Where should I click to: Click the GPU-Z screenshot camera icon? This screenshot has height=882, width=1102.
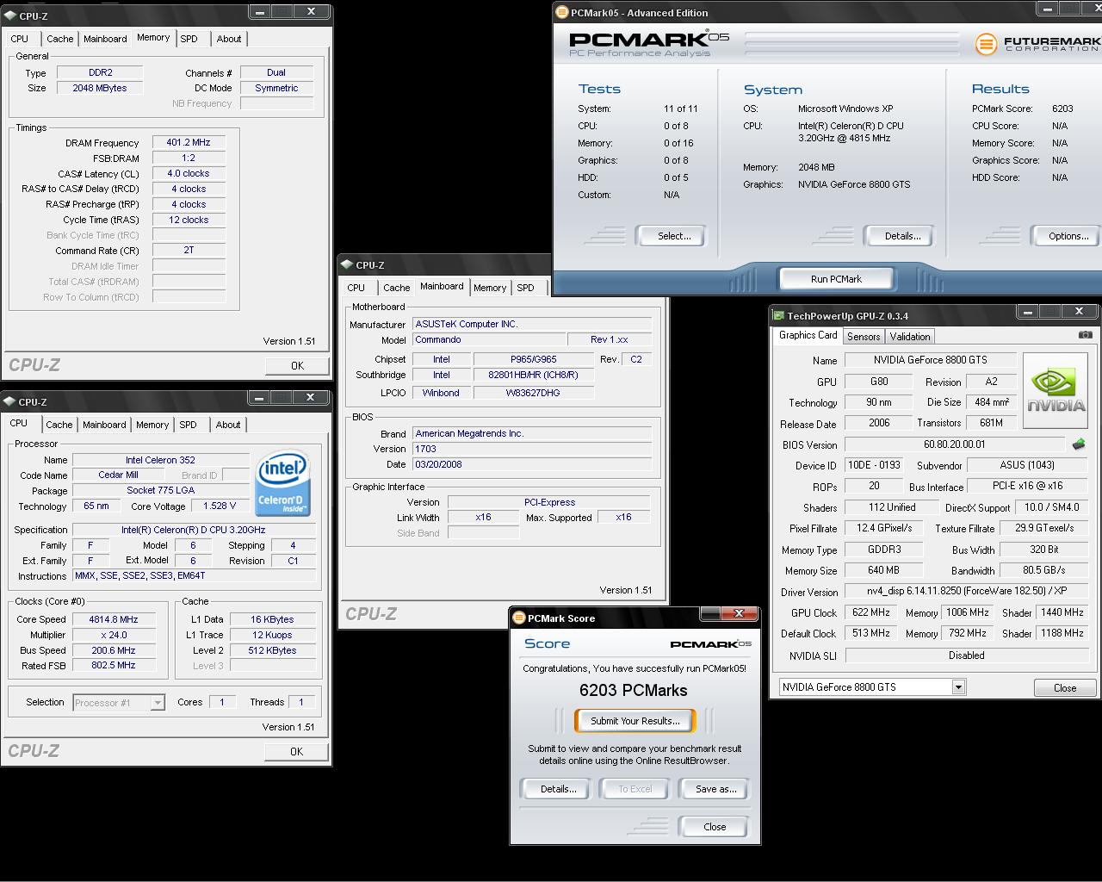click(1085, 335)
